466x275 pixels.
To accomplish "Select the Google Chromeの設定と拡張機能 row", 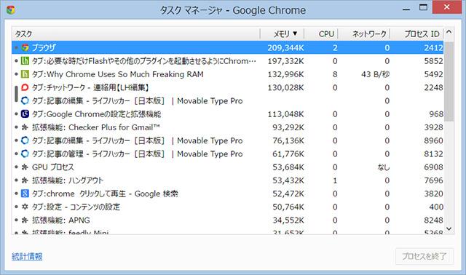I will [227, 114].
